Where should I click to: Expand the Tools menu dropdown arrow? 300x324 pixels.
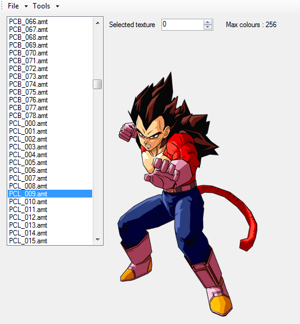57,7
